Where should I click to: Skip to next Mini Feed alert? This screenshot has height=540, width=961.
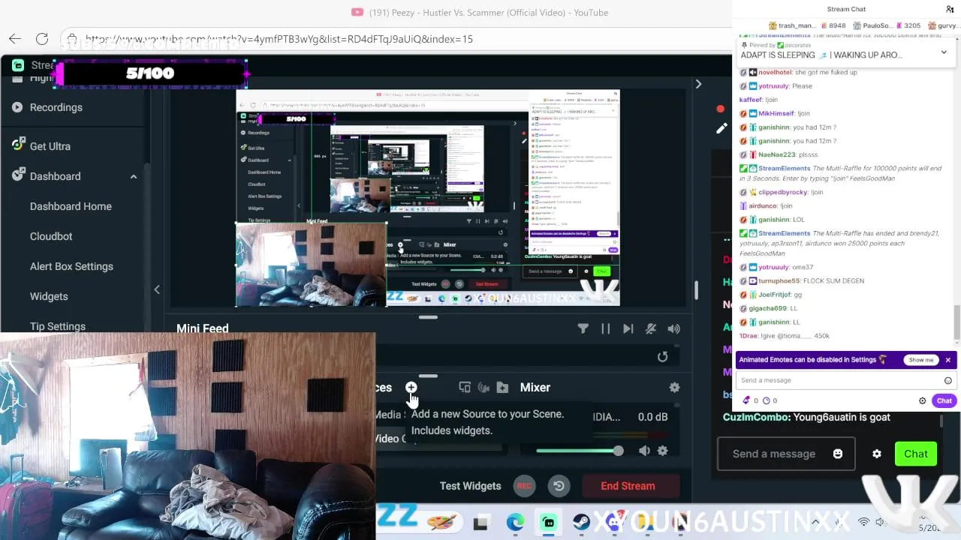(x=628, y=328)
